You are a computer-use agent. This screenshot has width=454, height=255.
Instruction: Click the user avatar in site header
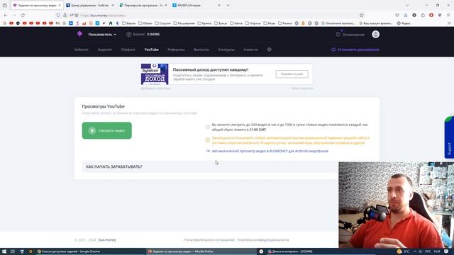pyautogui.click(x=375, y=35)
